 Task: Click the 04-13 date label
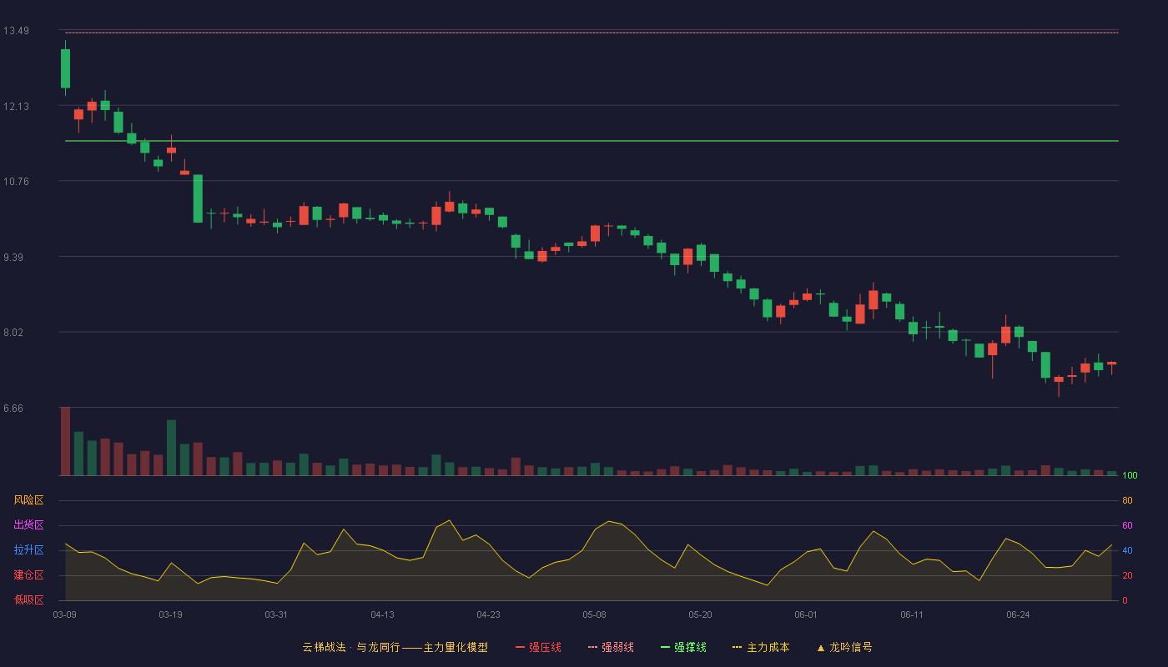tap(382, 614)
